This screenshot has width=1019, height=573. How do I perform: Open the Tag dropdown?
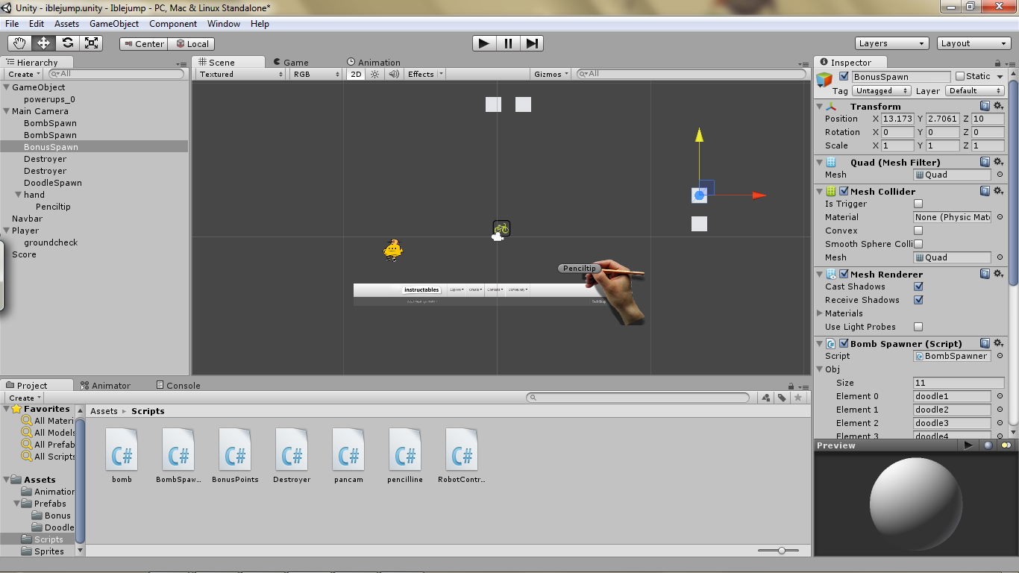point(882,90)
